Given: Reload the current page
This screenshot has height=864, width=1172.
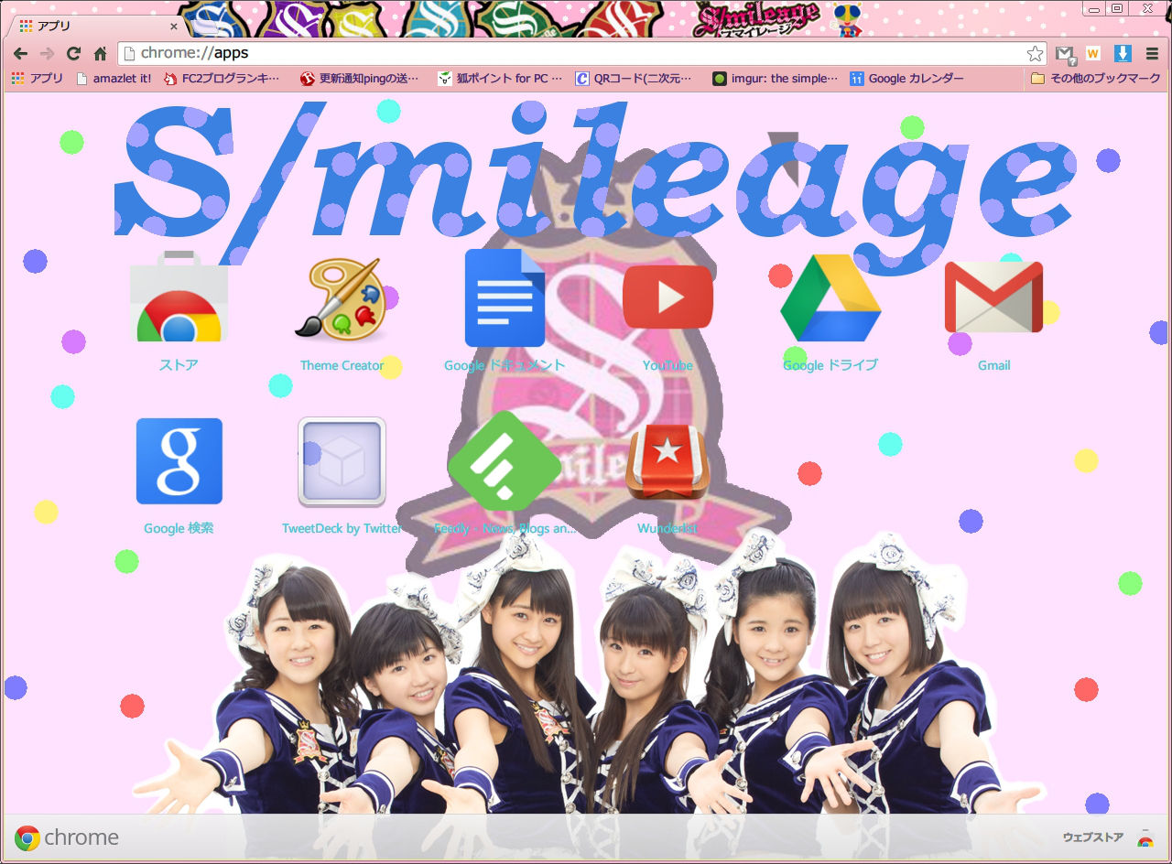Looking at the screenshot, I should 73,53.
